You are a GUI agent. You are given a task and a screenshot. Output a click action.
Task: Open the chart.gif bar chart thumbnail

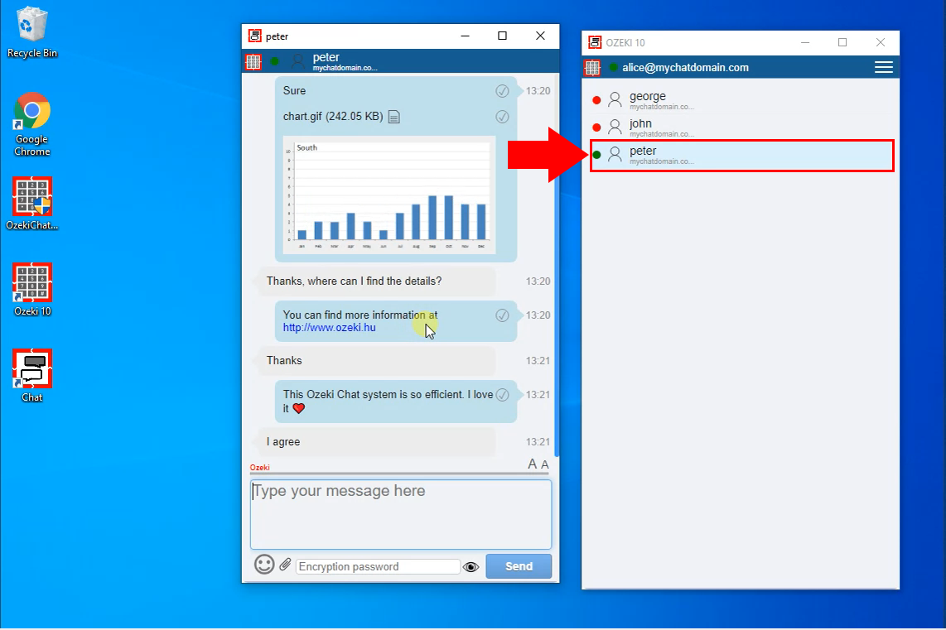pyautogui.click(x=389, y=195)
